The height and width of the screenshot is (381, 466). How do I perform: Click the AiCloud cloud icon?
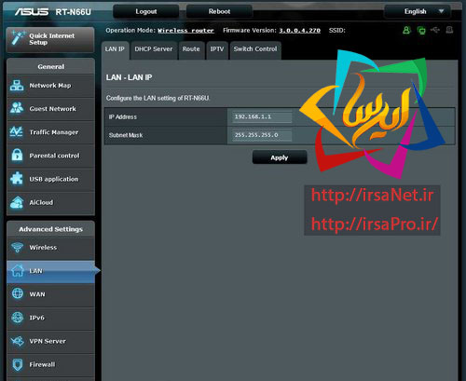click(x=17, y=202)
